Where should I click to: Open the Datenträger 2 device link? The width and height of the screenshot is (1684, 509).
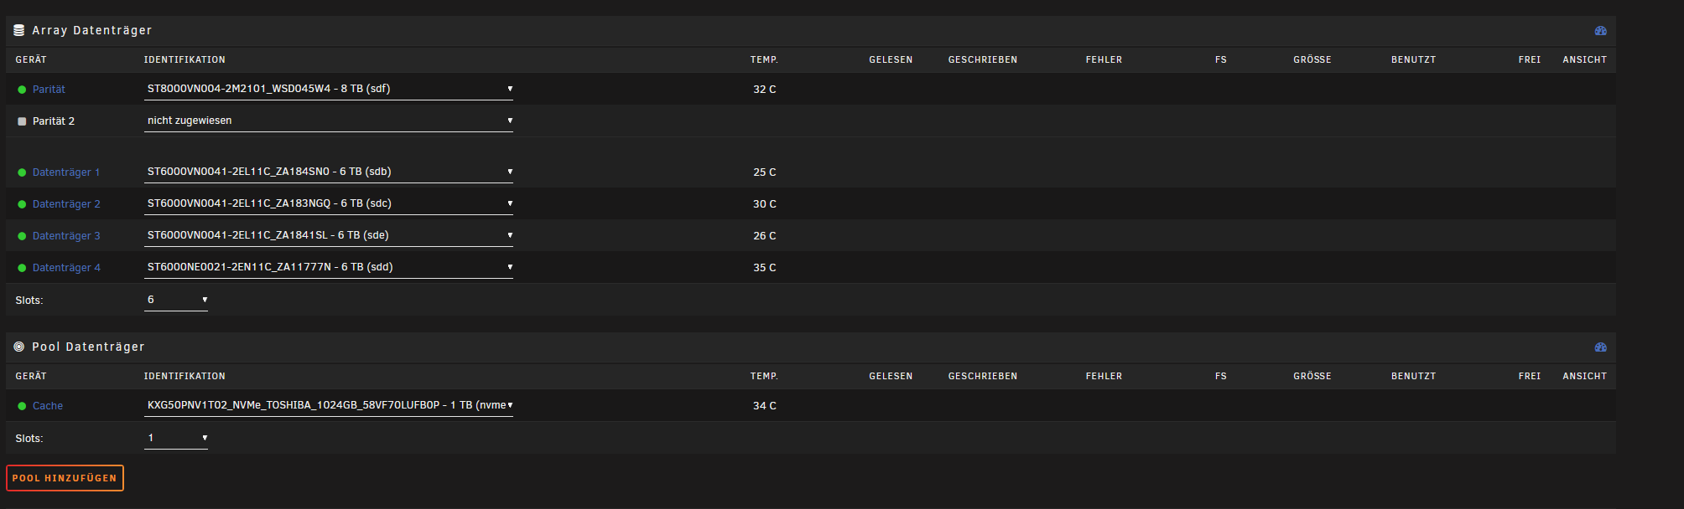tap(66, 204)
